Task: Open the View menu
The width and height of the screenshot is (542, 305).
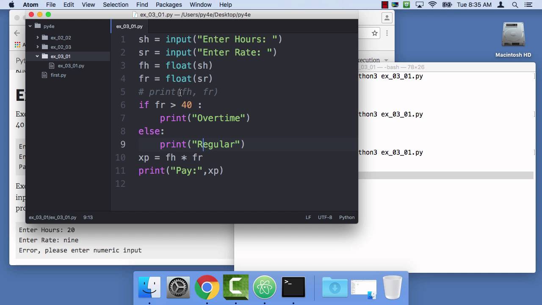Action: tap(88, 5)
